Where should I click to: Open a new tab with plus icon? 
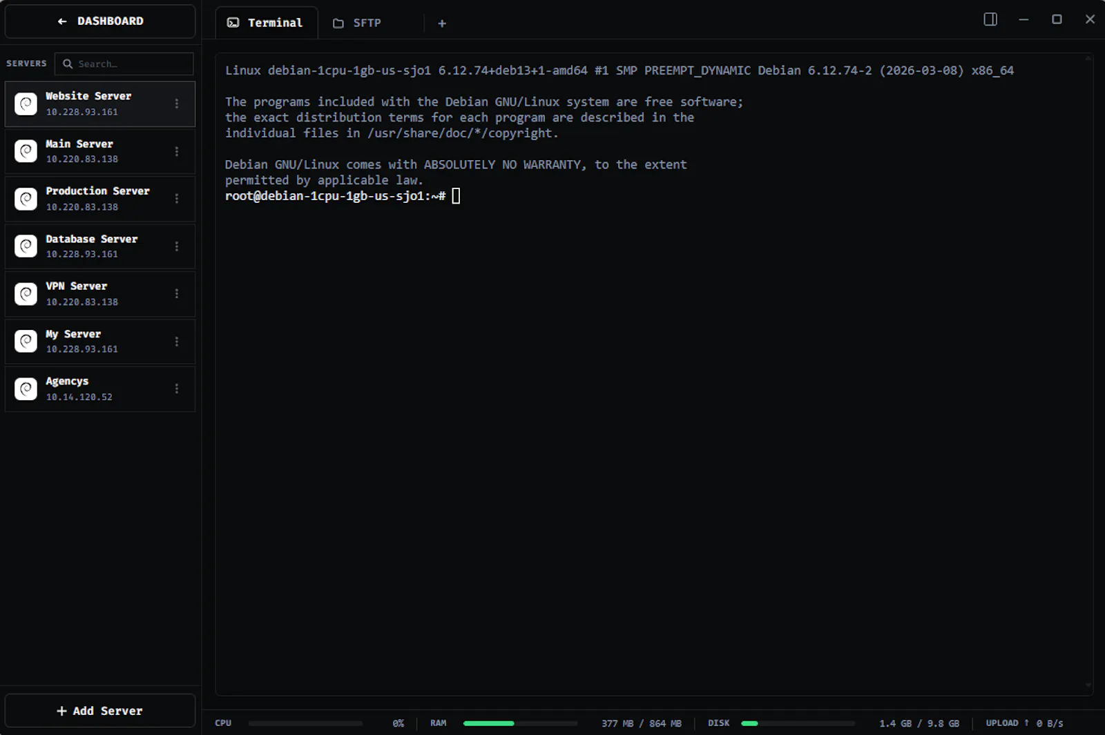(x=442, y=23)
